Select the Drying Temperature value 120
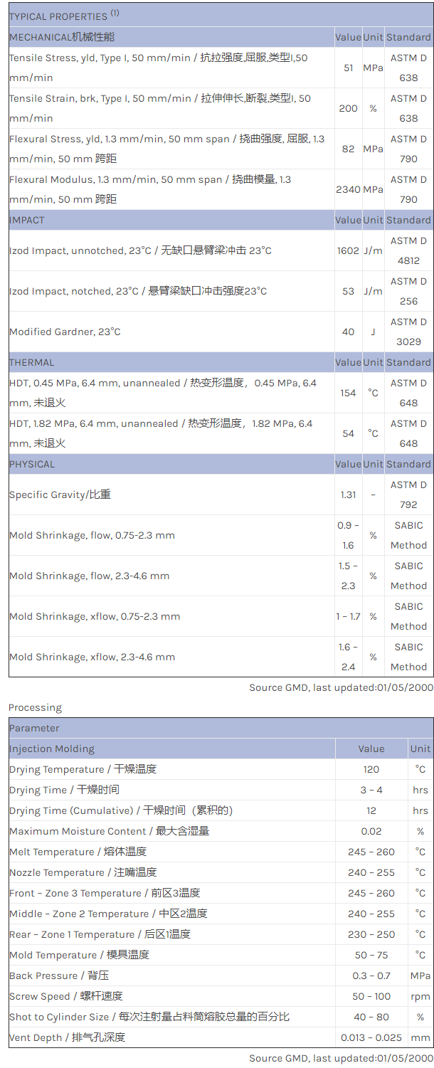The height and width of the screenshot is (1068, 434). coord(371,769)
